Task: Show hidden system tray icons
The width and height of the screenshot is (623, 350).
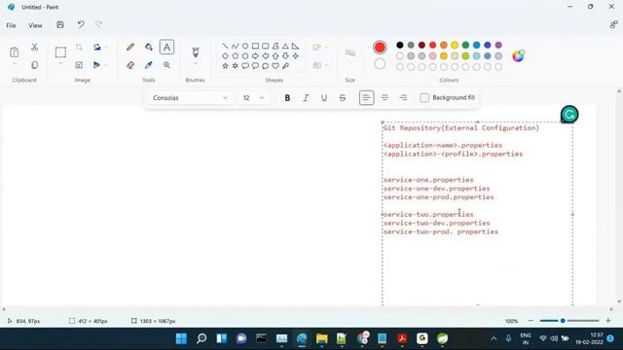Action: click(x=494, y=338)
